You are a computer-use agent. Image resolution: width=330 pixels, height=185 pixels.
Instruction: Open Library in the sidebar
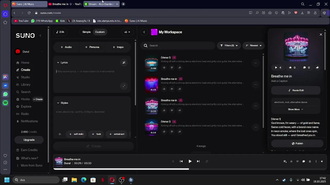coord(26,85)
